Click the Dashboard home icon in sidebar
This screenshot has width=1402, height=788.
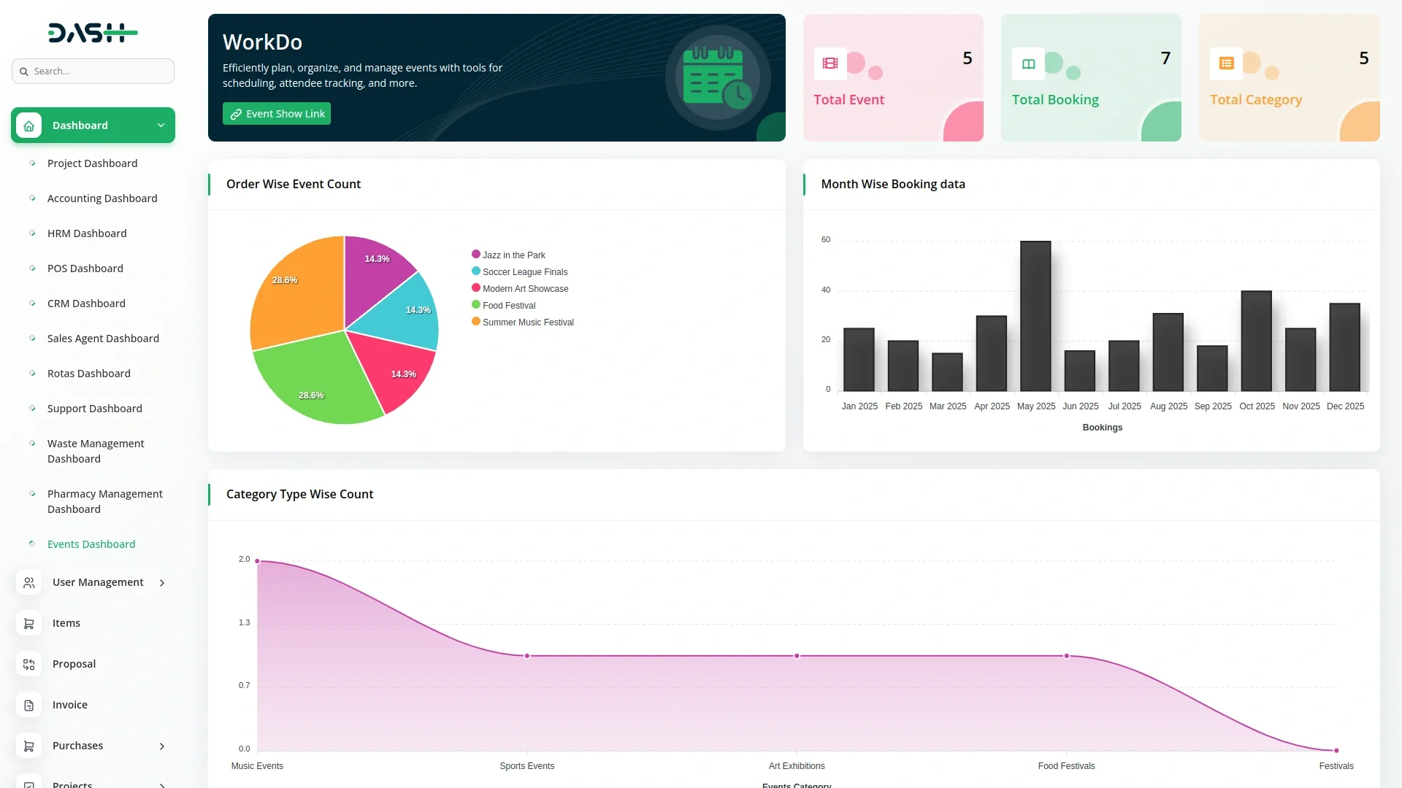[x=28, y=125]
